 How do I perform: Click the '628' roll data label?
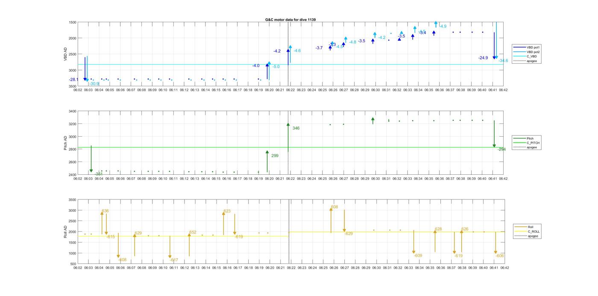click(x=438, y=229)
